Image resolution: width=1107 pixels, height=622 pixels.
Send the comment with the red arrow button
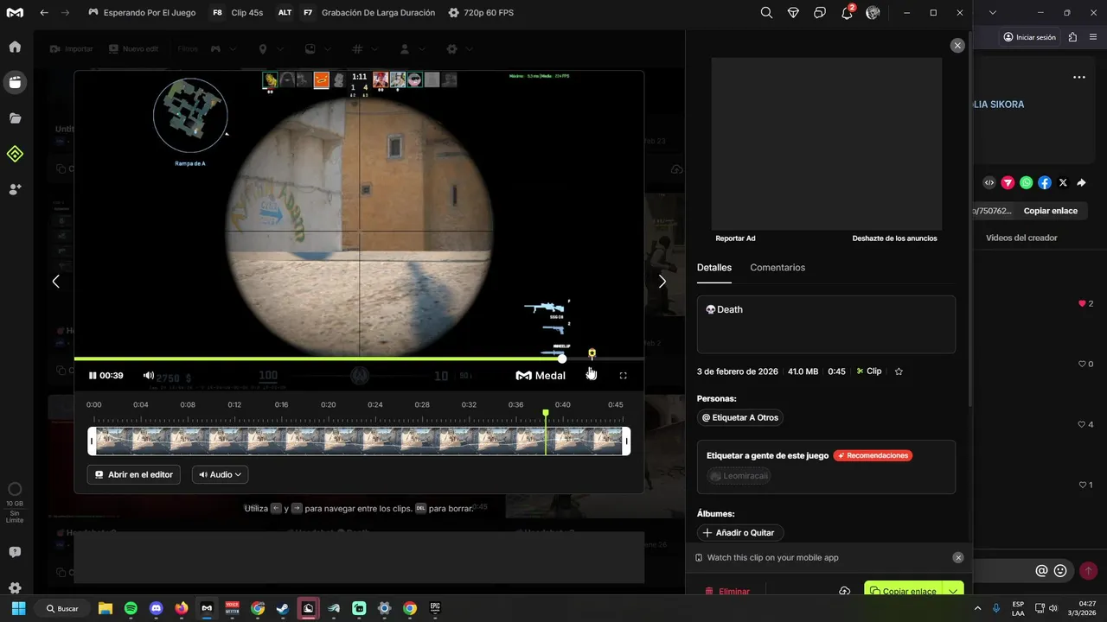[1089, 571]
